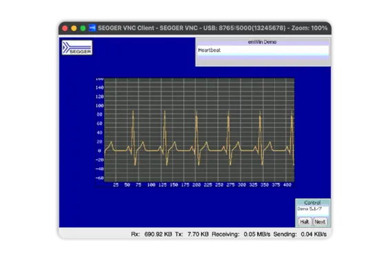
Task: Click inside the heartbeat graph area
Action: [199, 130]
